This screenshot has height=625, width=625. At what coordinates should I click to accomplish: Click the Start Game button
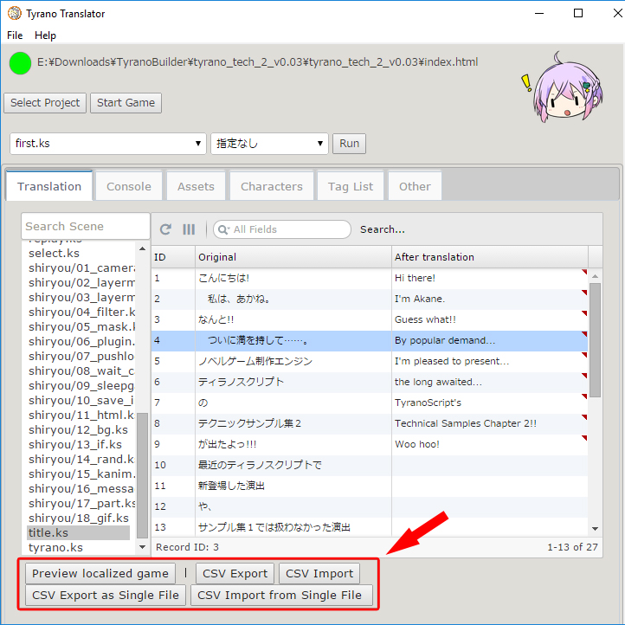pyautogui.click(x=126, y=103)
